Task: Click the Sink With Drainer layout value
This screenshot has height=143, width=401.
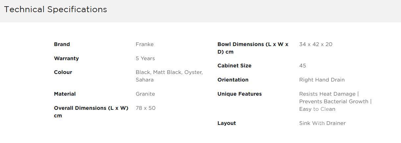Action: point(322,123)
